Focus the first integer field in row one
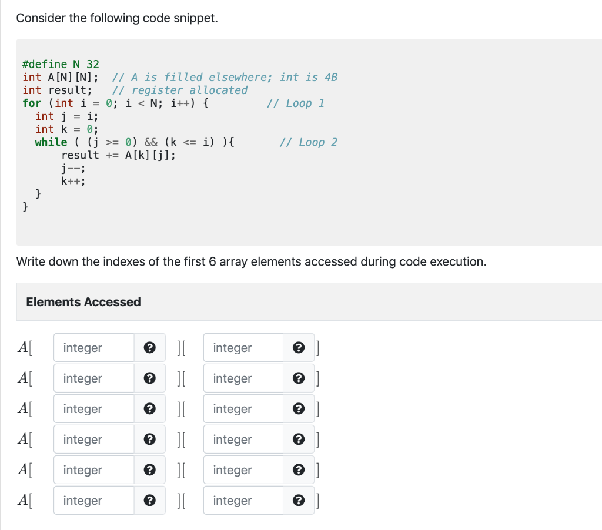This screenshot has width=602, height=530. point(93,347)
